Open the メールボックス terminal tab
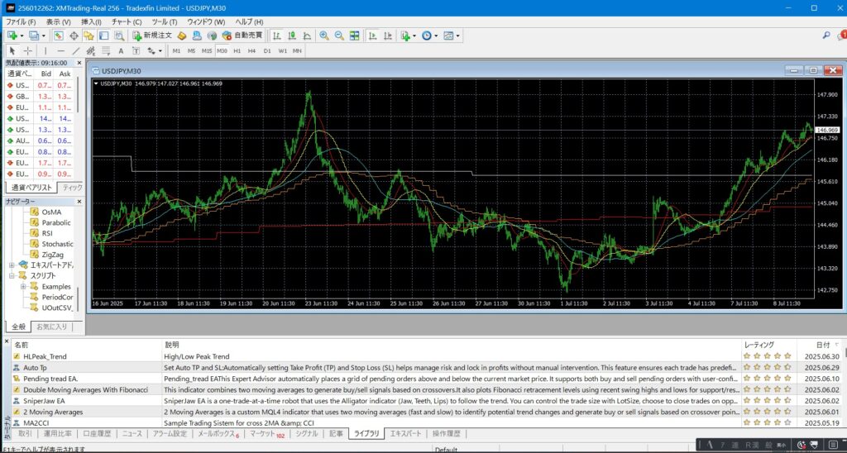The height and width of the screenshot is (453, 847). click(218, 433)
